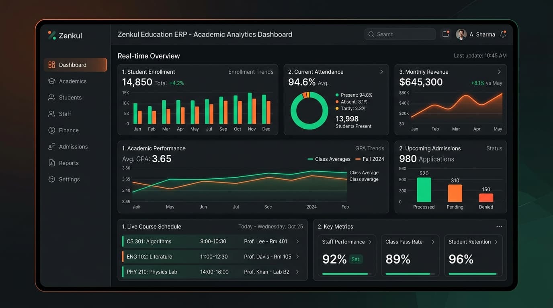The width and height of the screenshot is (553, 308).
Task: Open Staff Performance details chevron
Action: 370,242
